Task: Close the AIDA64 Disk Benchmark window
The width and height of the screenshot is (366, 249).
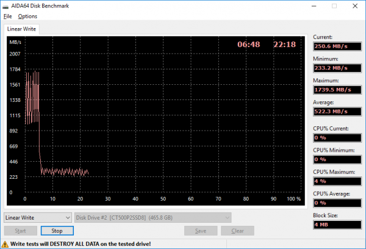Action: pyautogui.click(x=355, y=6)
